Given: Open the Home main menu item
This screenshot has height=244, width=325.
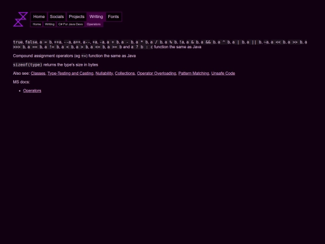Looking at the screenshot, I should [39, 17].
